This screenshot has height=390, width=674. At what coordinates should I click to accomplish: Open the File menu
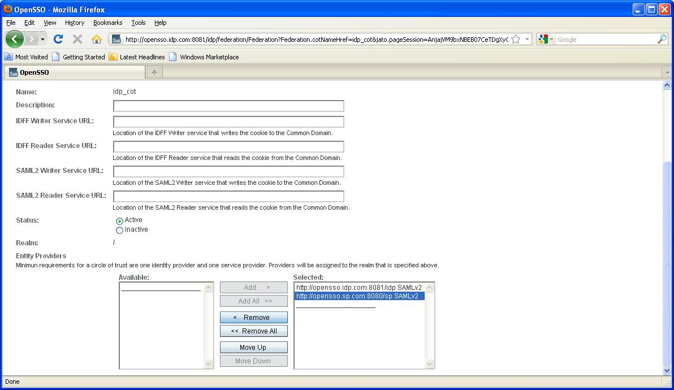(11, 23)
